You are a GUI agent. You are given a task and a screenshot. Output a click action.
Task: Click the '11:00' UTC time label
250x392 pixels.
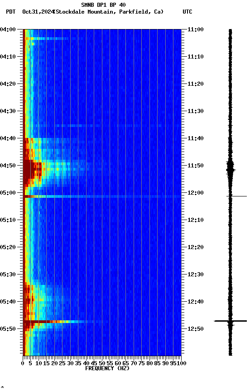pos(196,29)
